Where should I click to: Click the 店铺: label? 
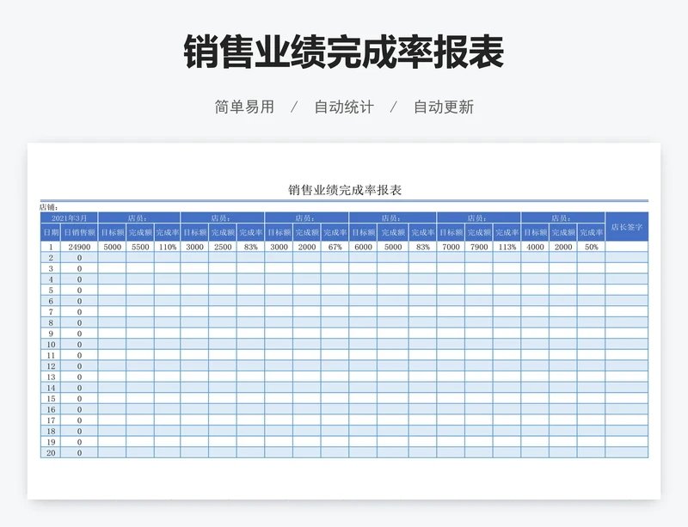pyautogui.click(x=48, y=207)
